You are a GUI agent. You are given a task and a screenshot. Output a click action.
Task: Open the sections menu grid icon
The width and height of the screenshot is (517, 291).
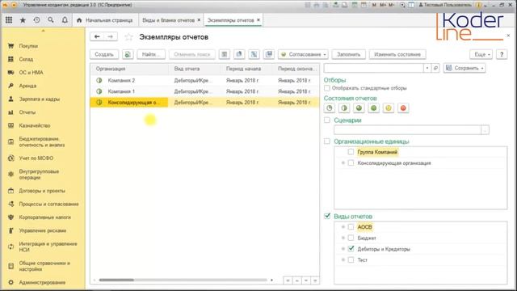[x=9, y=20]
